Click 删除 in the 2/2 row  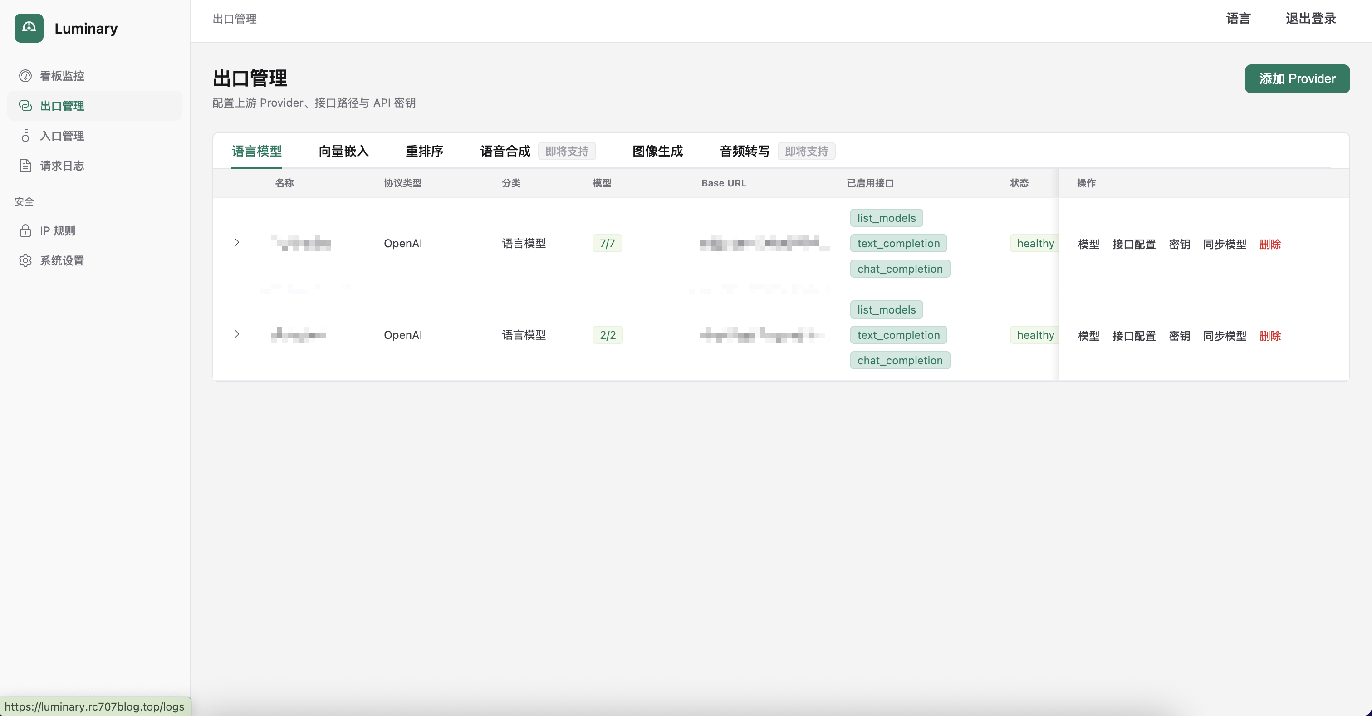(x=1270, y=336)
